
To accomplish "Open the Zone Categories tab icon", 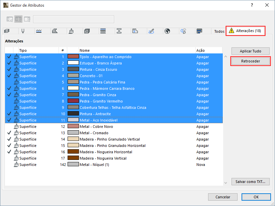I will 135,31.
